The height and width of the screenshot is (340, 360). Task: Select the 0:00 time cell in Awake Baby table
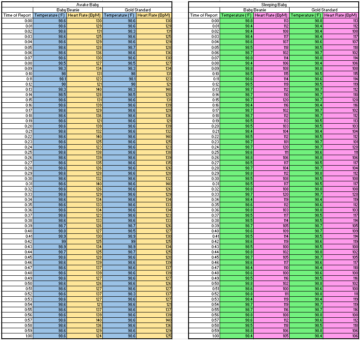pos(17,21)
